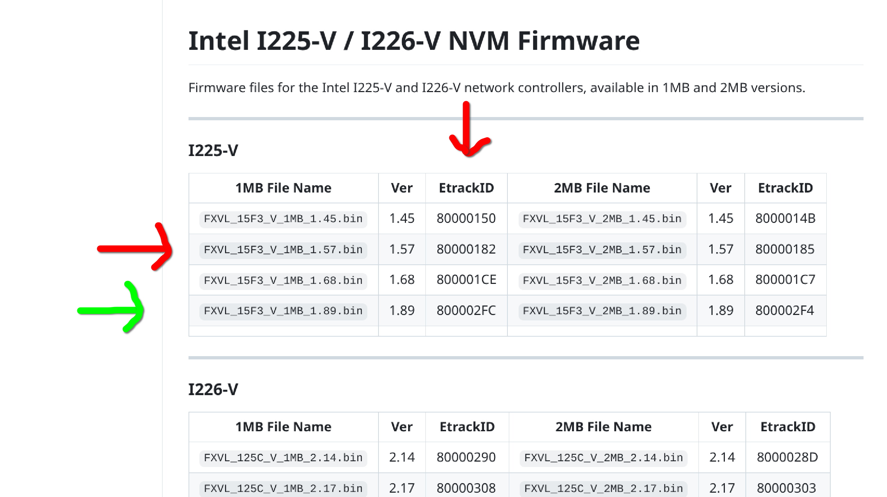Click EtrackID value 8000014B
Image resolution: width=887 pixels, height=497 pixels.
tap(785, 219)
